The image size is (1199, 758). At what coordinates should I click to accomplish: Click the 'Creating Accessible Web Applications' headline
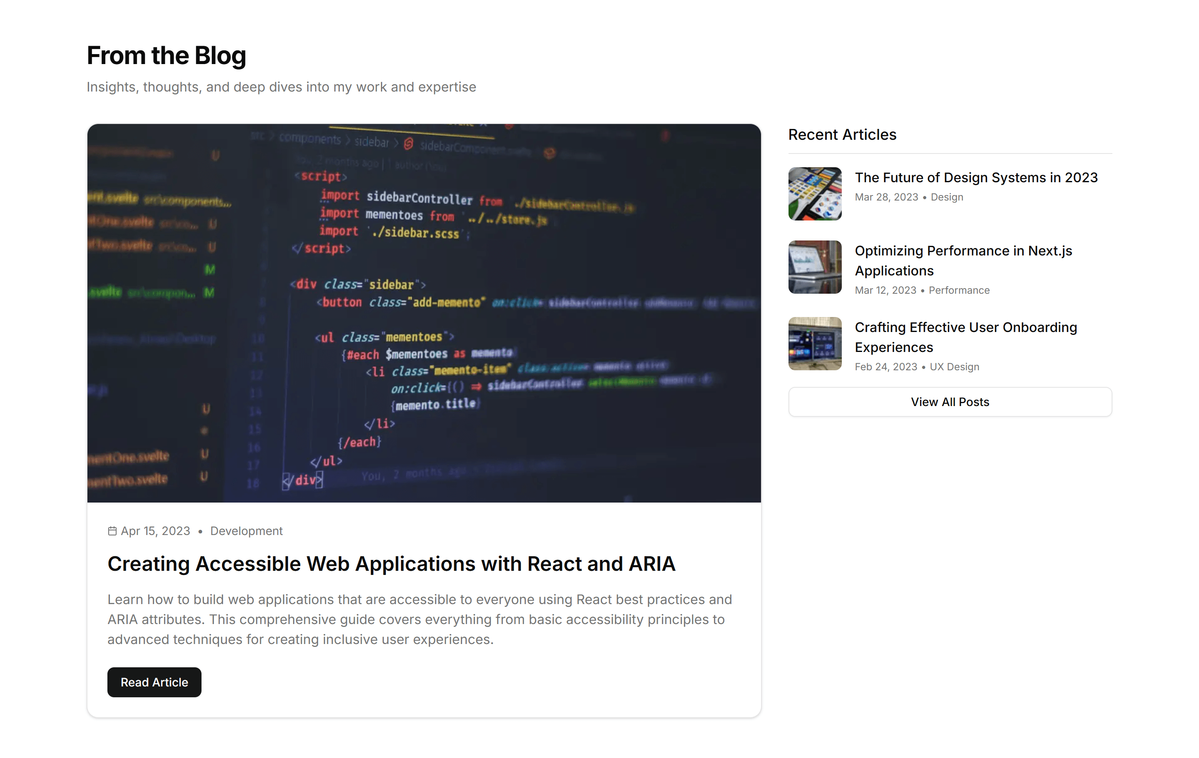pyautogui.click(x=391, y=563)
